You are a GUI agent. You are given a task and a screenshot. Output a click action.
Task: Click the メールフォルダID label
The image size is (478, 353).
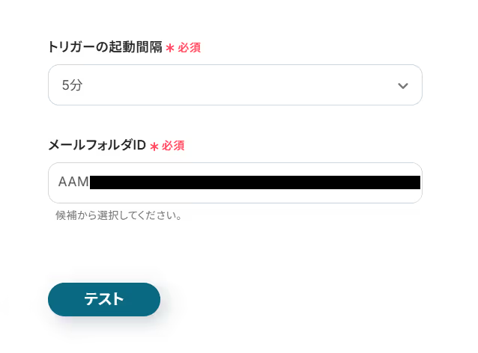[x=97, y=145]
